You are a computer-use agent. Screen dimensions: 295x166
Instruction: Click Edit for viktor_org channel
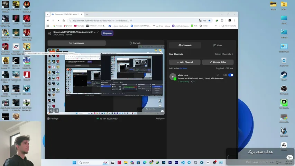[225, 75]
